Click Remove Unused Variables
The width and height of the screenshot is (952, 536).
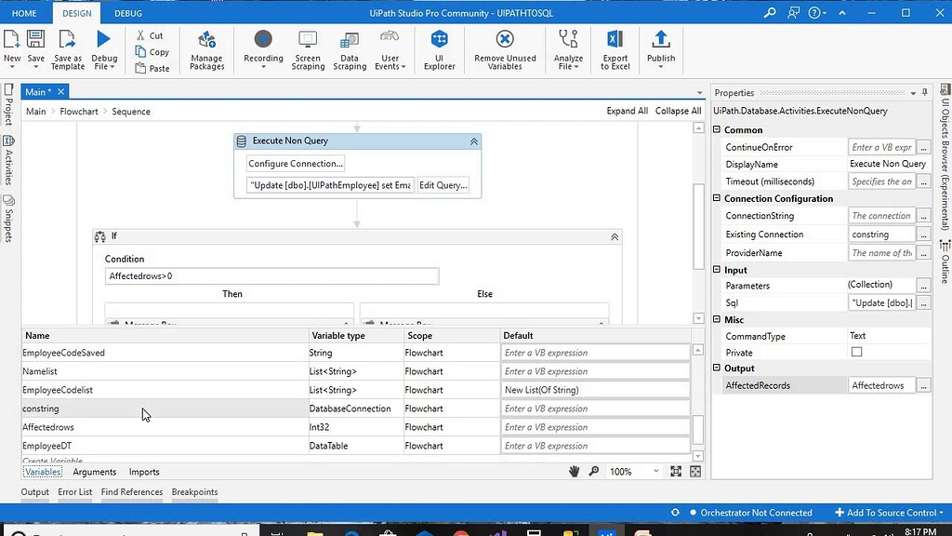(x=504, y=50)
